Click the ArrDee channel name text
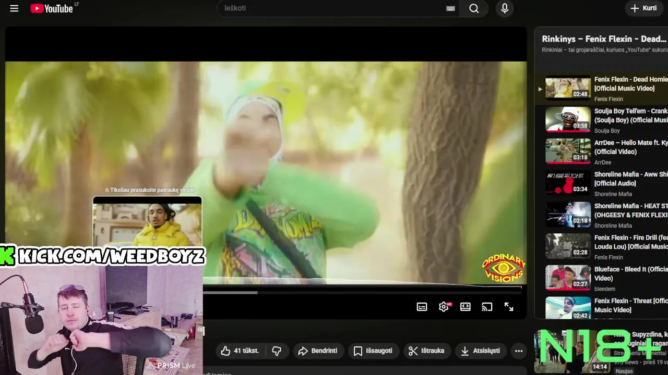 [603, 162]
